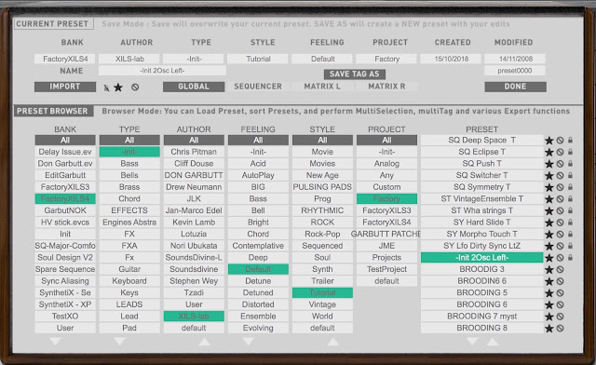This screenshot has width=596, height=365.
Task: Click lock icon on ST Wha strings T
Action: 570,210
